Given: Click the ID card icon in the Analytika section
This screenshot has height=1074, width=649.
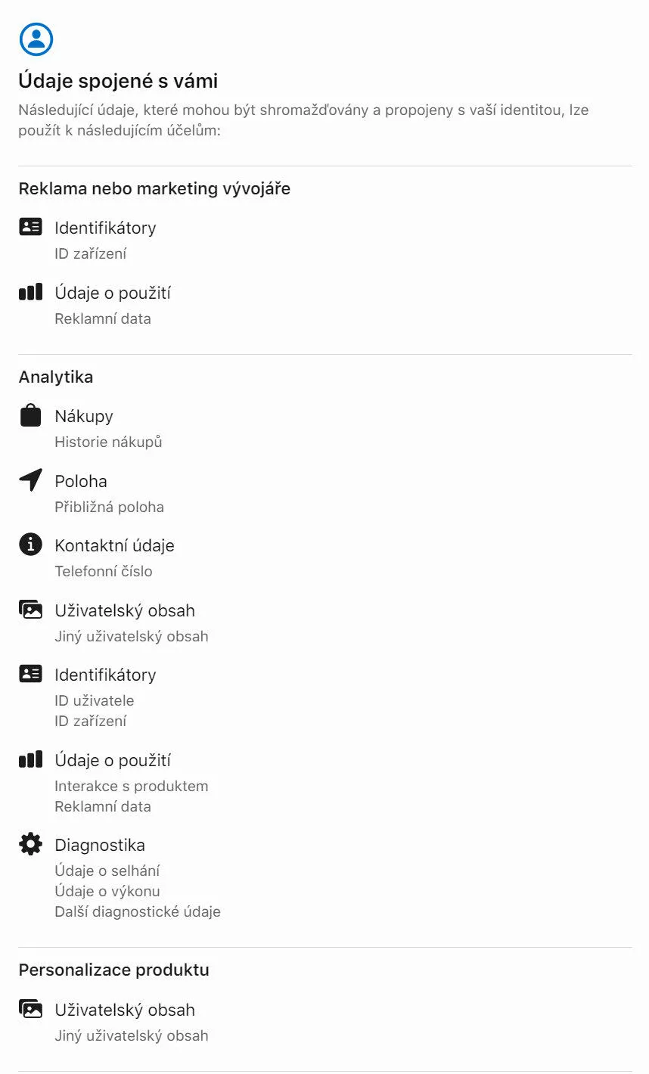Looking at the screenshot, I should (x=30, y=674).
